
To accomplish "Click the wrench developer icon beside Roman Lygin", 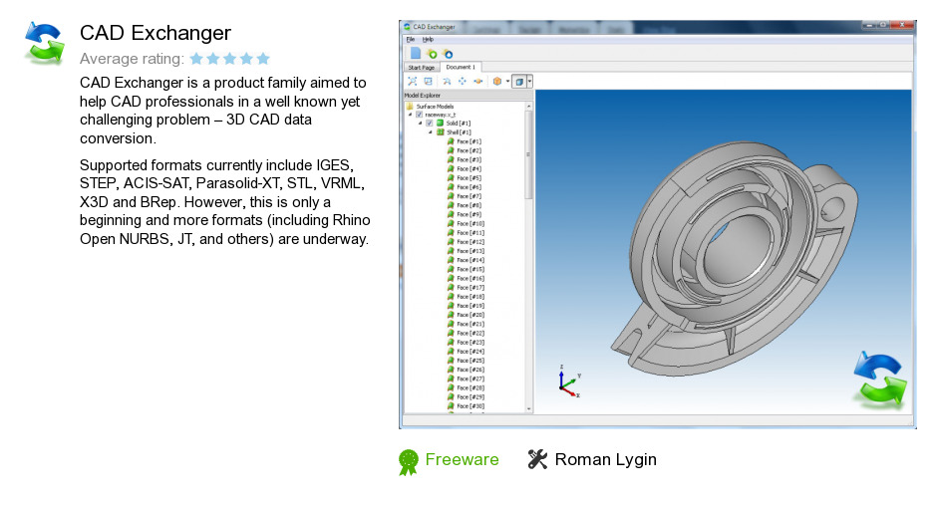I will click(537, 459).
